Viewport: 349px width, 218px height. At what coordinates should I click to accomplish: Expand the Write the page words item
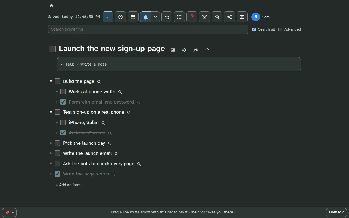click(x=51, y=174)
